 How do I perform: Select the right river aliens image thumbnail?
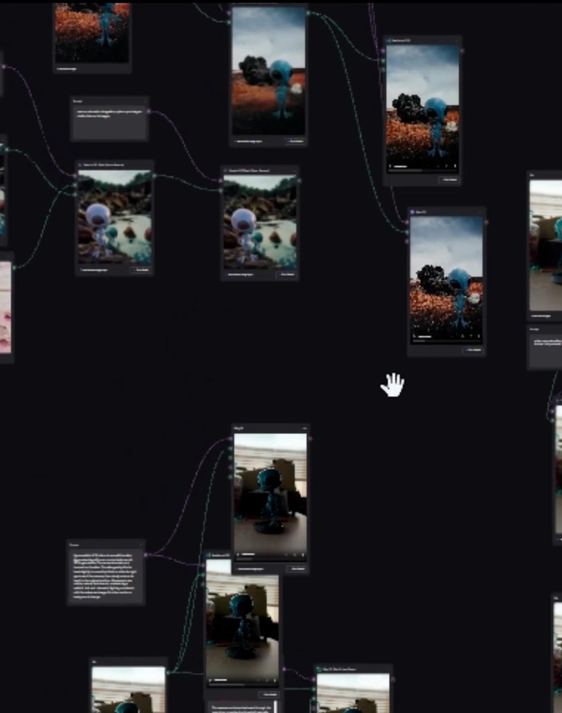tap(260, 221)
